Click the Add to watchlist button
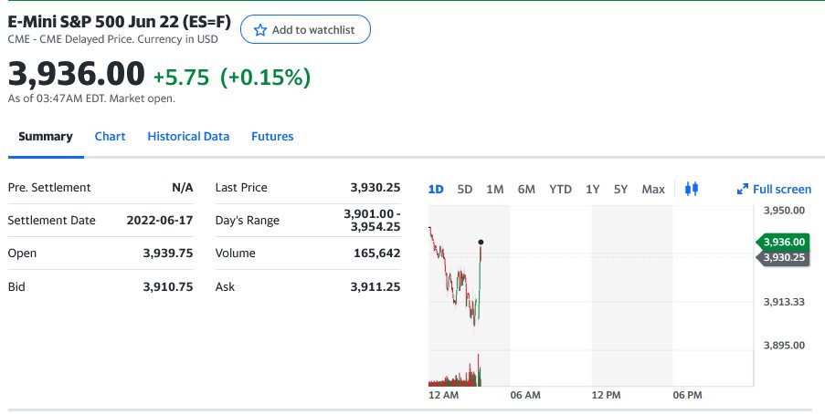The image size is (825, 414). [x=305, y=30]
